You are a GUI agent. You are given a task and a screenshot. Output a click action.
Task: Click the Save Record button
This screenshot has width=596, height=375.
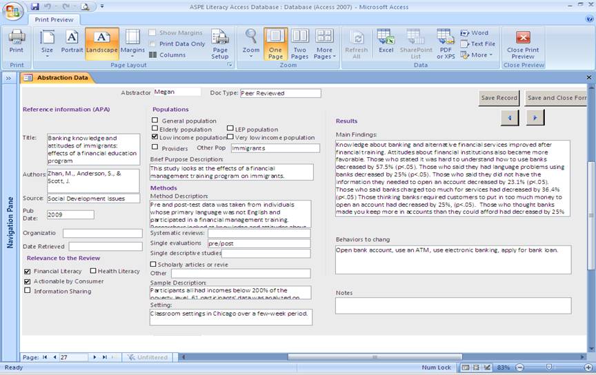pos(499,98)
